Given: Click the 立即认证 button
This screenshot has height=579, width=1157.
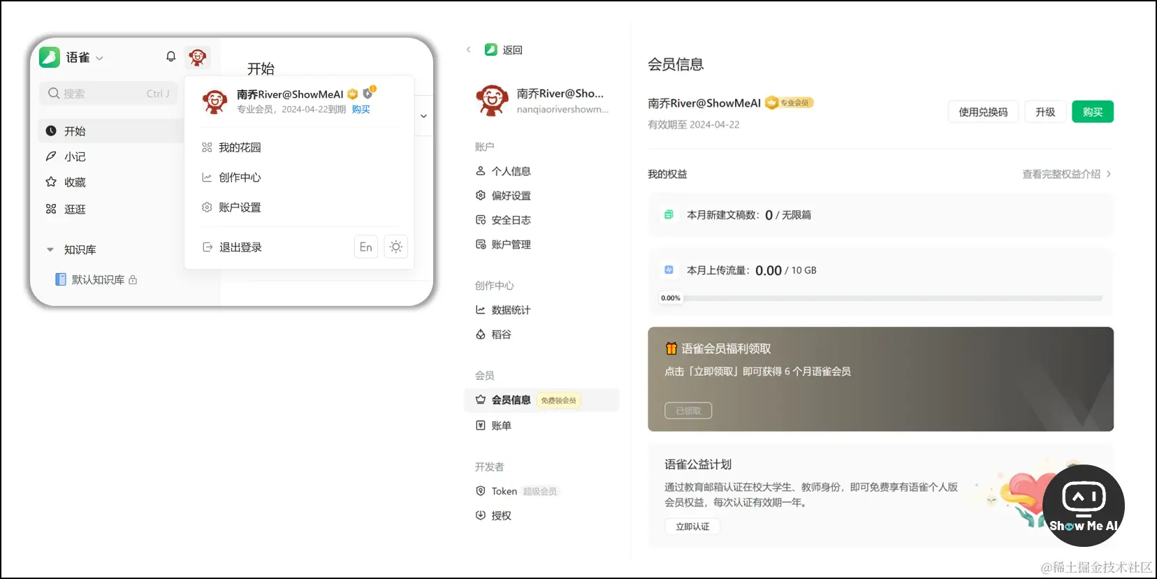Looking at the screenshot, I should click(692, 527).
